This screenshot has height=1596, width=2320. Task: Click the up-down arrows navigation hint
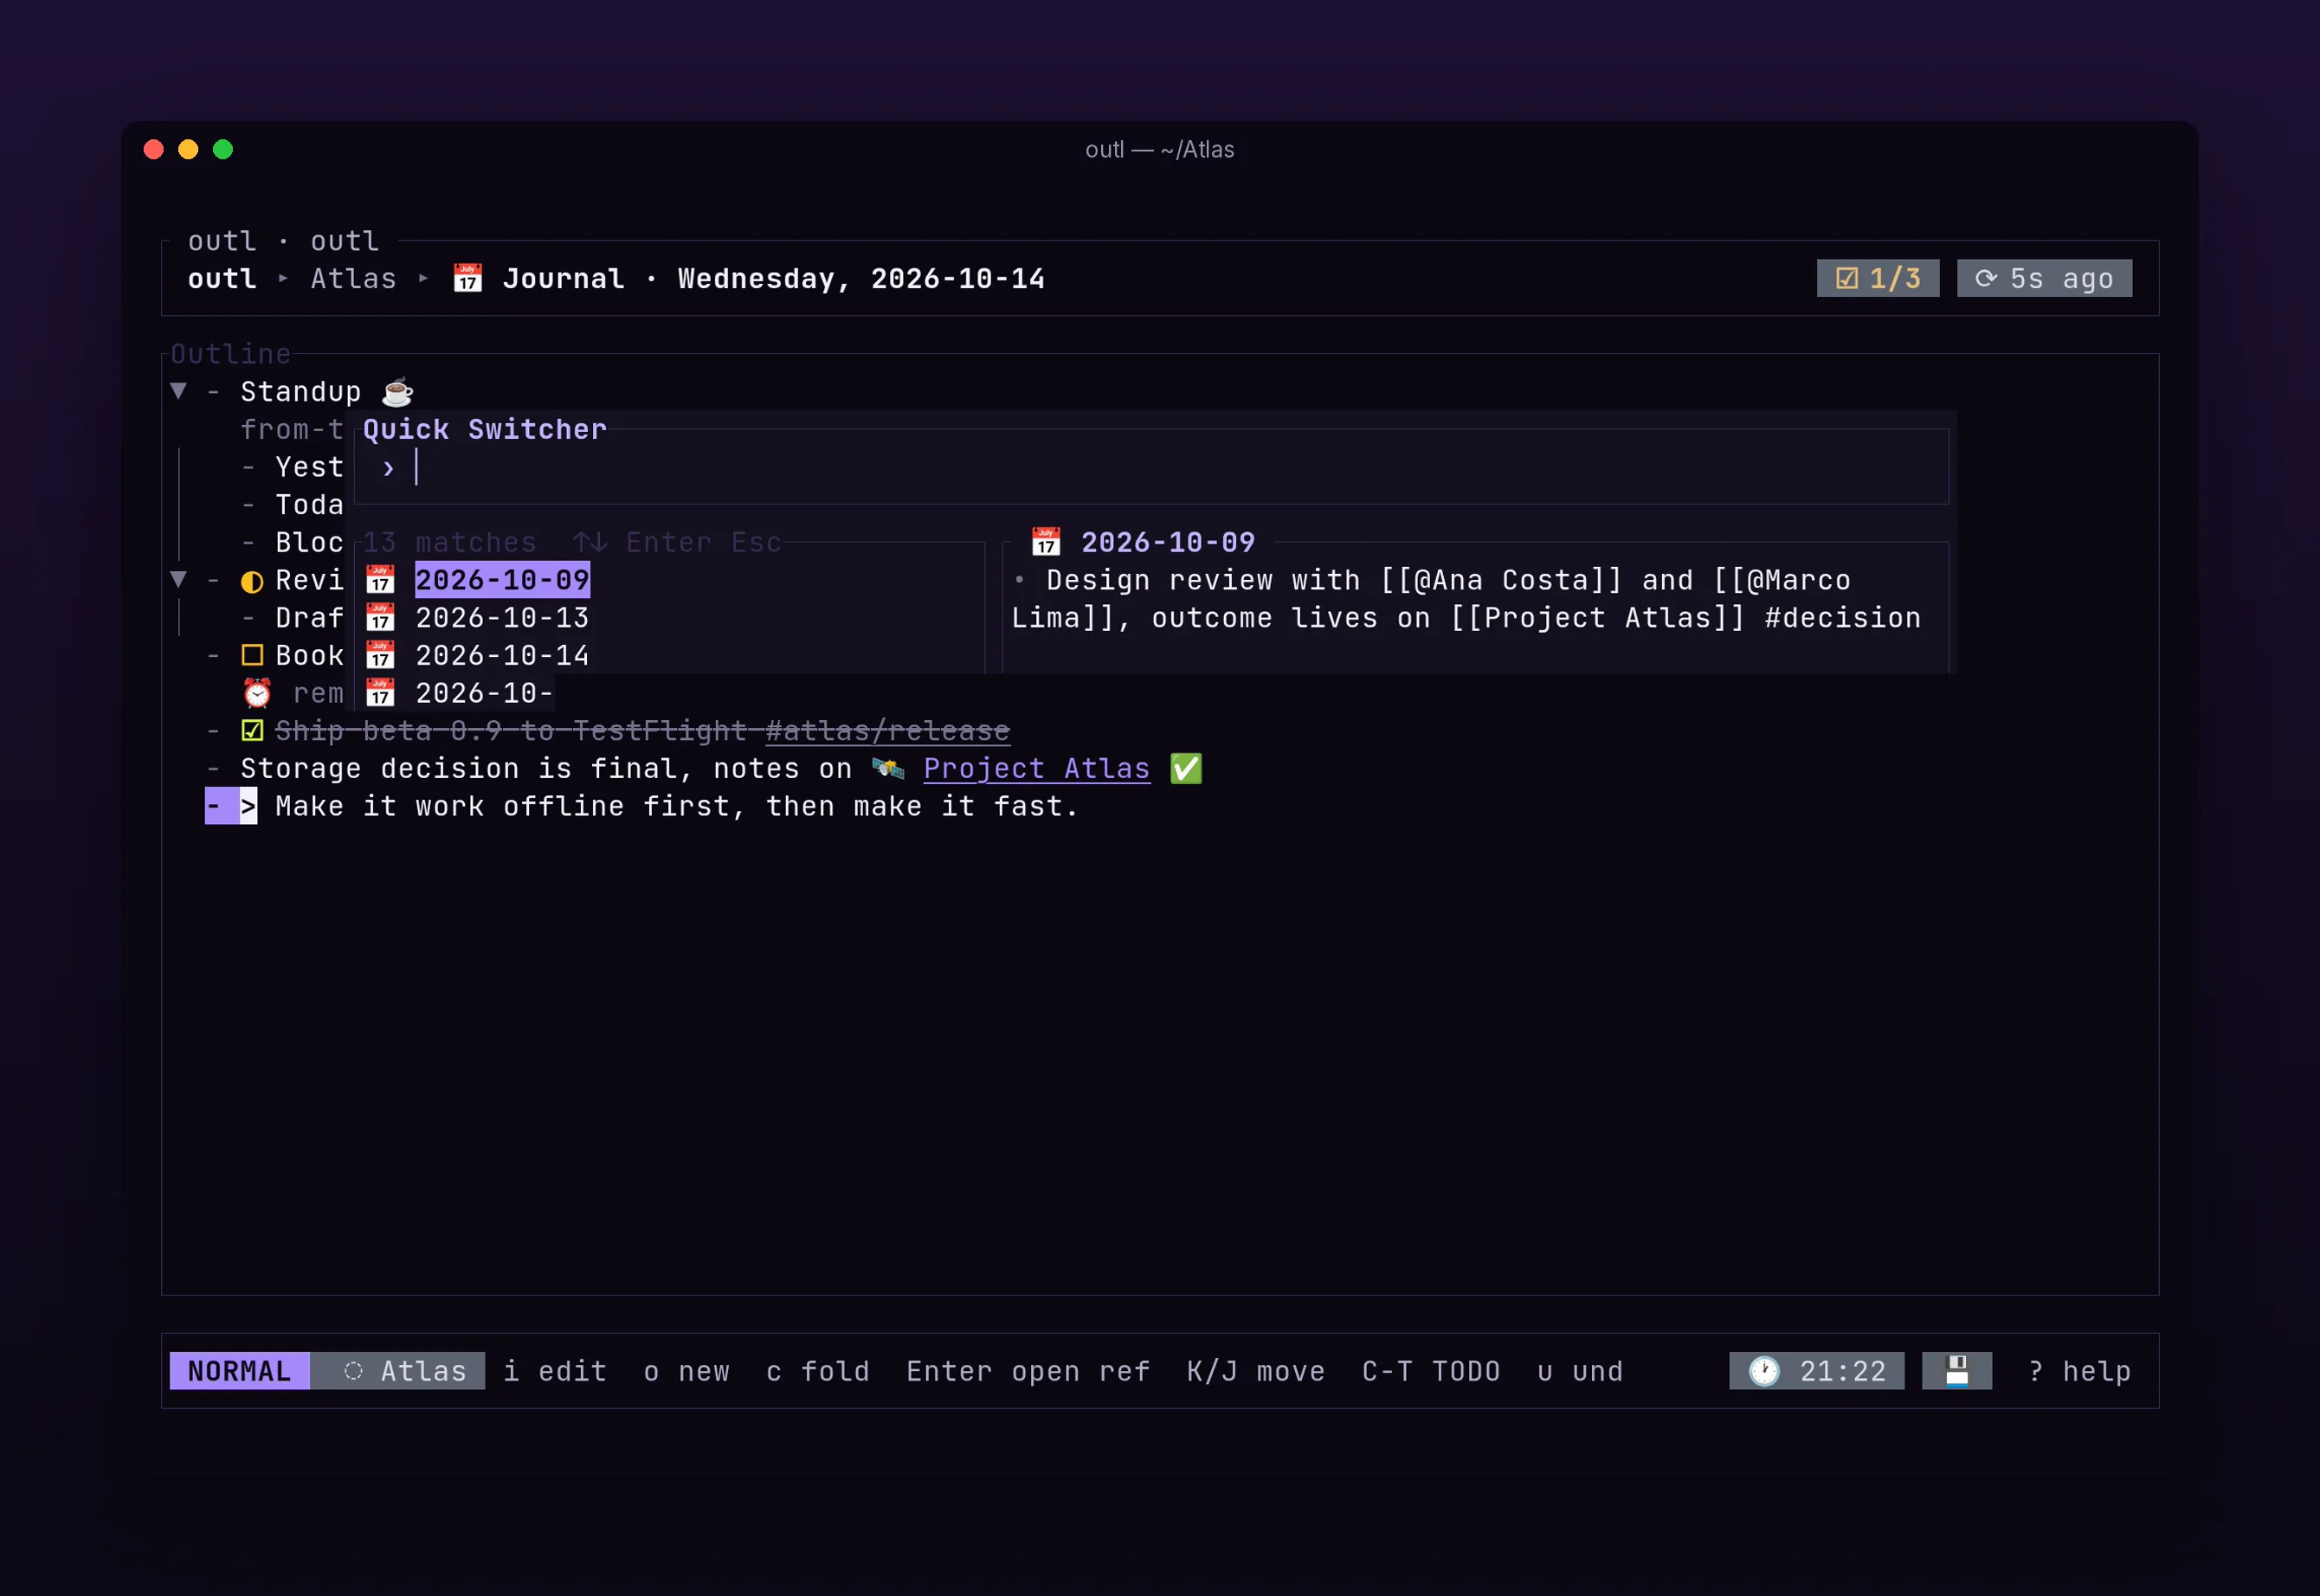click(590, 542)
